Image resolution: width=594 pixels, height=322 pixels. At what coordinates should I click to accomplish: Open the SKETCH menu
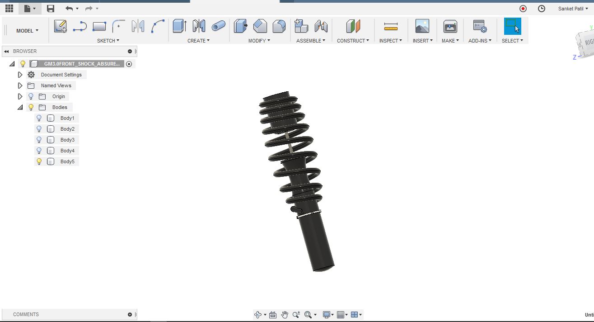click(x=108, y=41)
